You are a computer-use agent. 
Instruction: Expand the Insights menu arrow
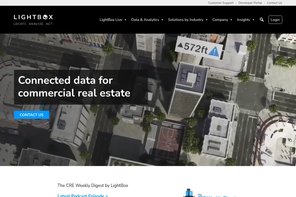(253, 20)
